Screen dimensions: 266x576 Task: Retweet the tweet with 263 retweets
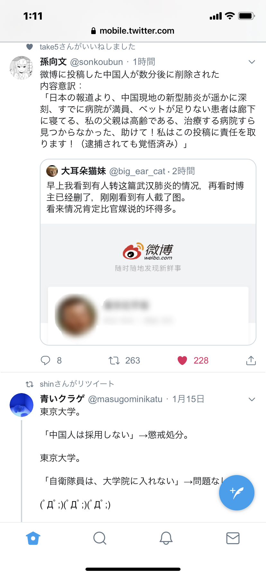click(114, 360)
